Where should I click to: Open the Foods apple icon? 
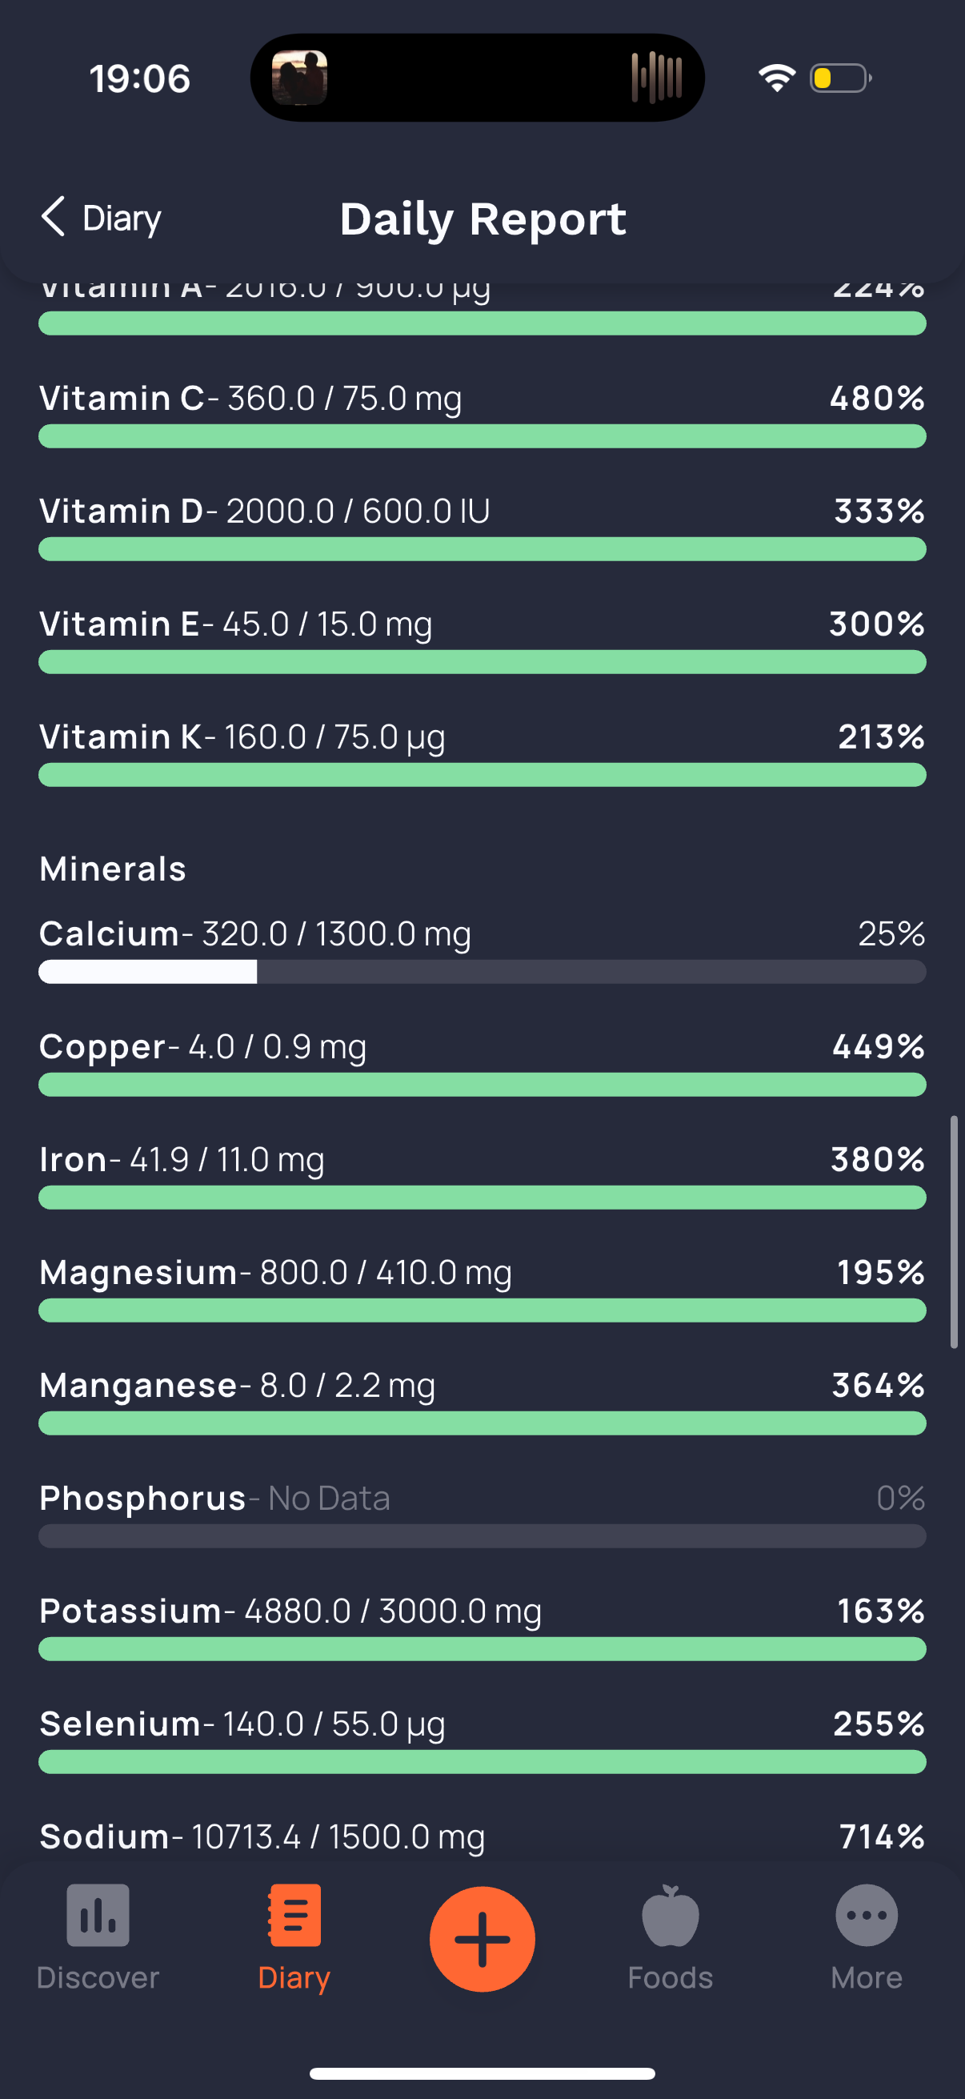click(670, 1915)
